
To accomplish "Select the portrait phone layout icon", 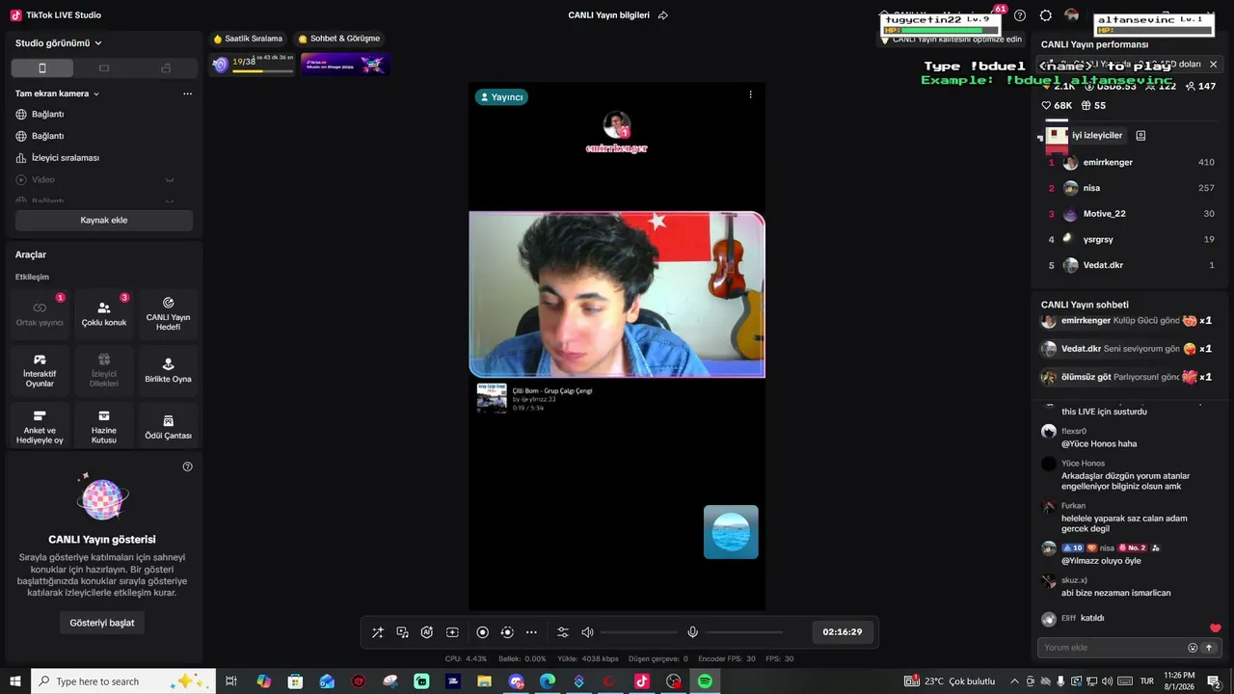I will (x=42, y=68).
